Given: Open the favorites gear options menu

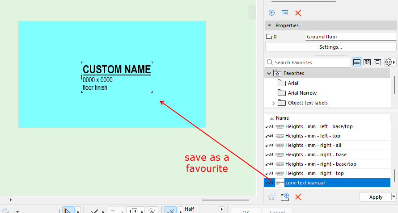Looking at the screenshot, I should click(390, 62).
